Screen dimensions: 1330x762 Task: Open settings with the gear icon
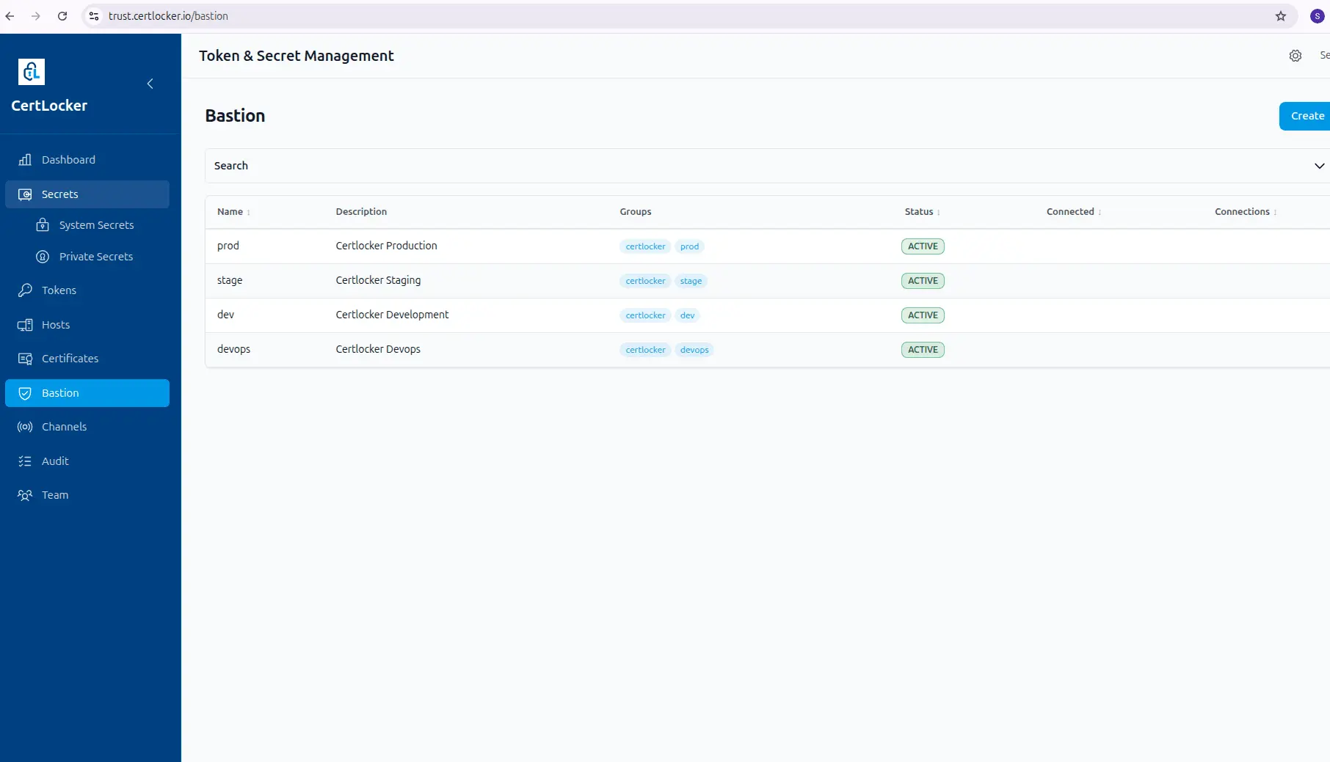click(1296, 56)
